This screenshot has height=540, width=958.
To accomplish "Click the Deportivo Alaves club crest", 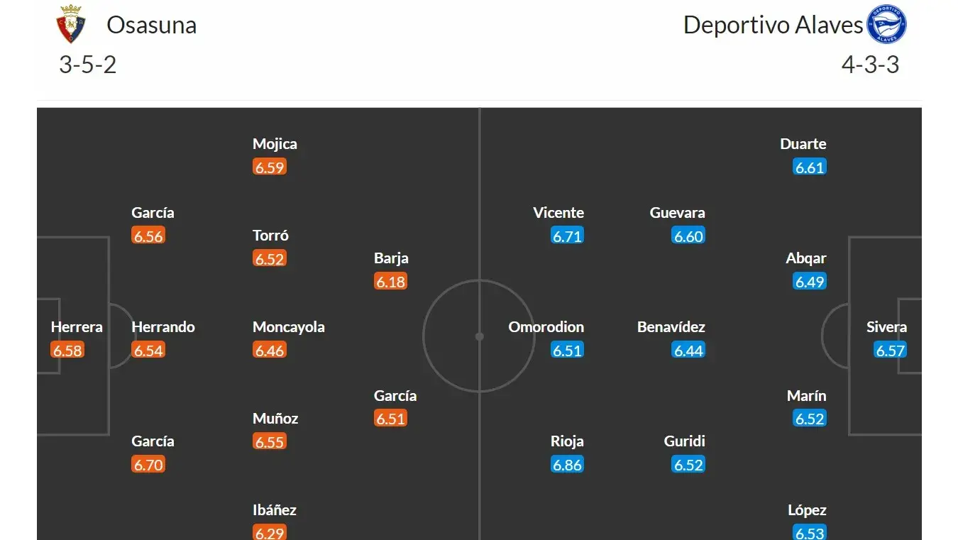I will pyautogui.click(x=887, y=25).
